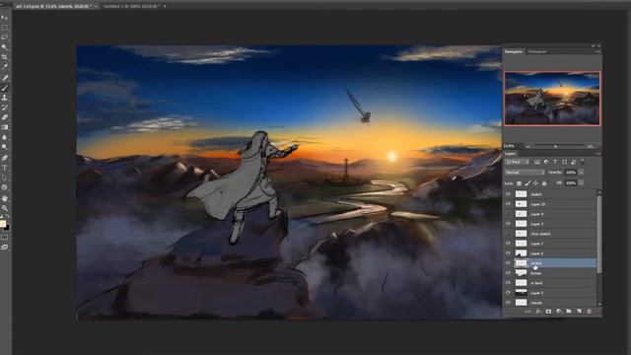
Task: Select the Eraser tool
Action: 4,117
